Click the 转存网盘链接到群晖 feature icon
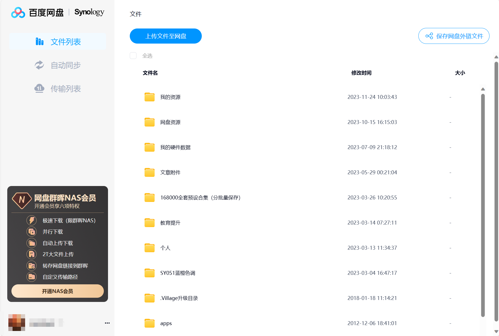Image resolution: width=499 pixels, height=336 pixels. pyautogui.click(x=32, y=266)
